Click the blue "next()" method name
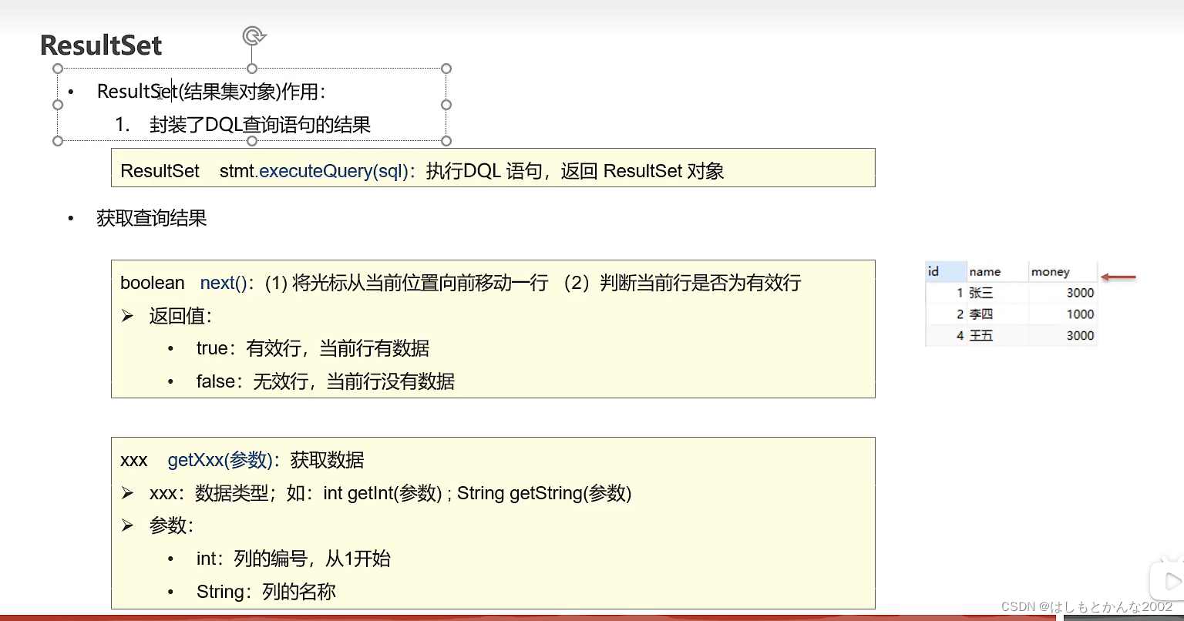The image size is (1184, 621). tap(224, 283)
